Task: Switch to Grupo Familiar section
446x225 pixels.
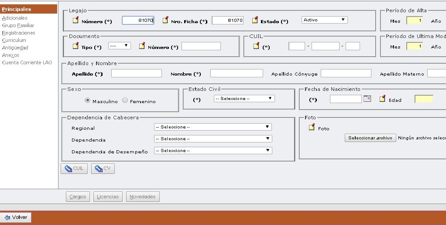Action: tap(18, 25)
